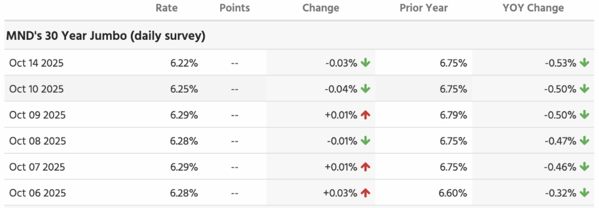Click the Oct 06 YOY Change down arrow
Screen dimensions: 599x208
pos(584,193)
